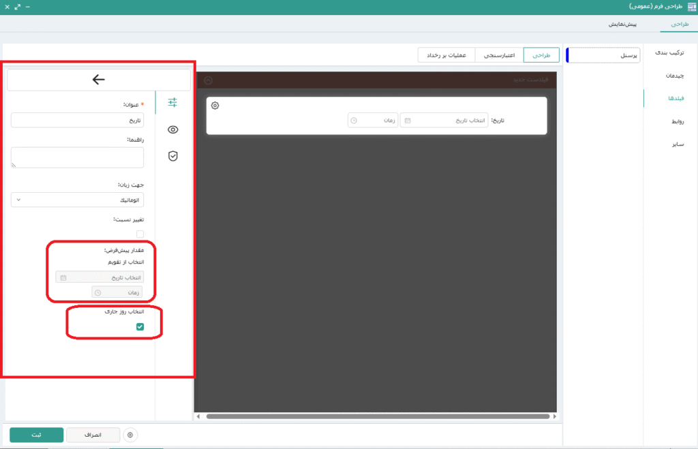Click the round settings icon beside انصراف
This screenshot has width=698, height=449.
click(132, 435)
